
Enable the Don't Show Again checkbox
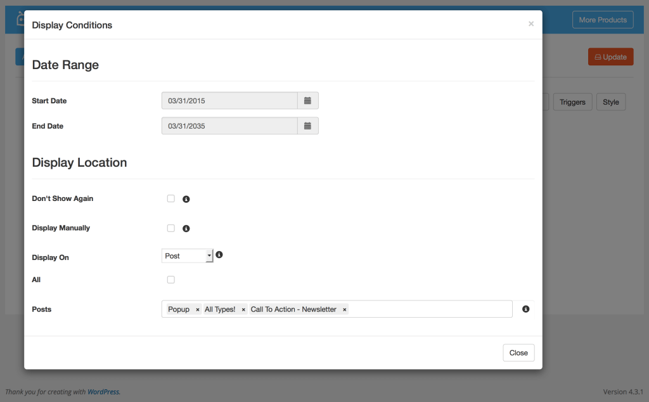coord(170,198)
